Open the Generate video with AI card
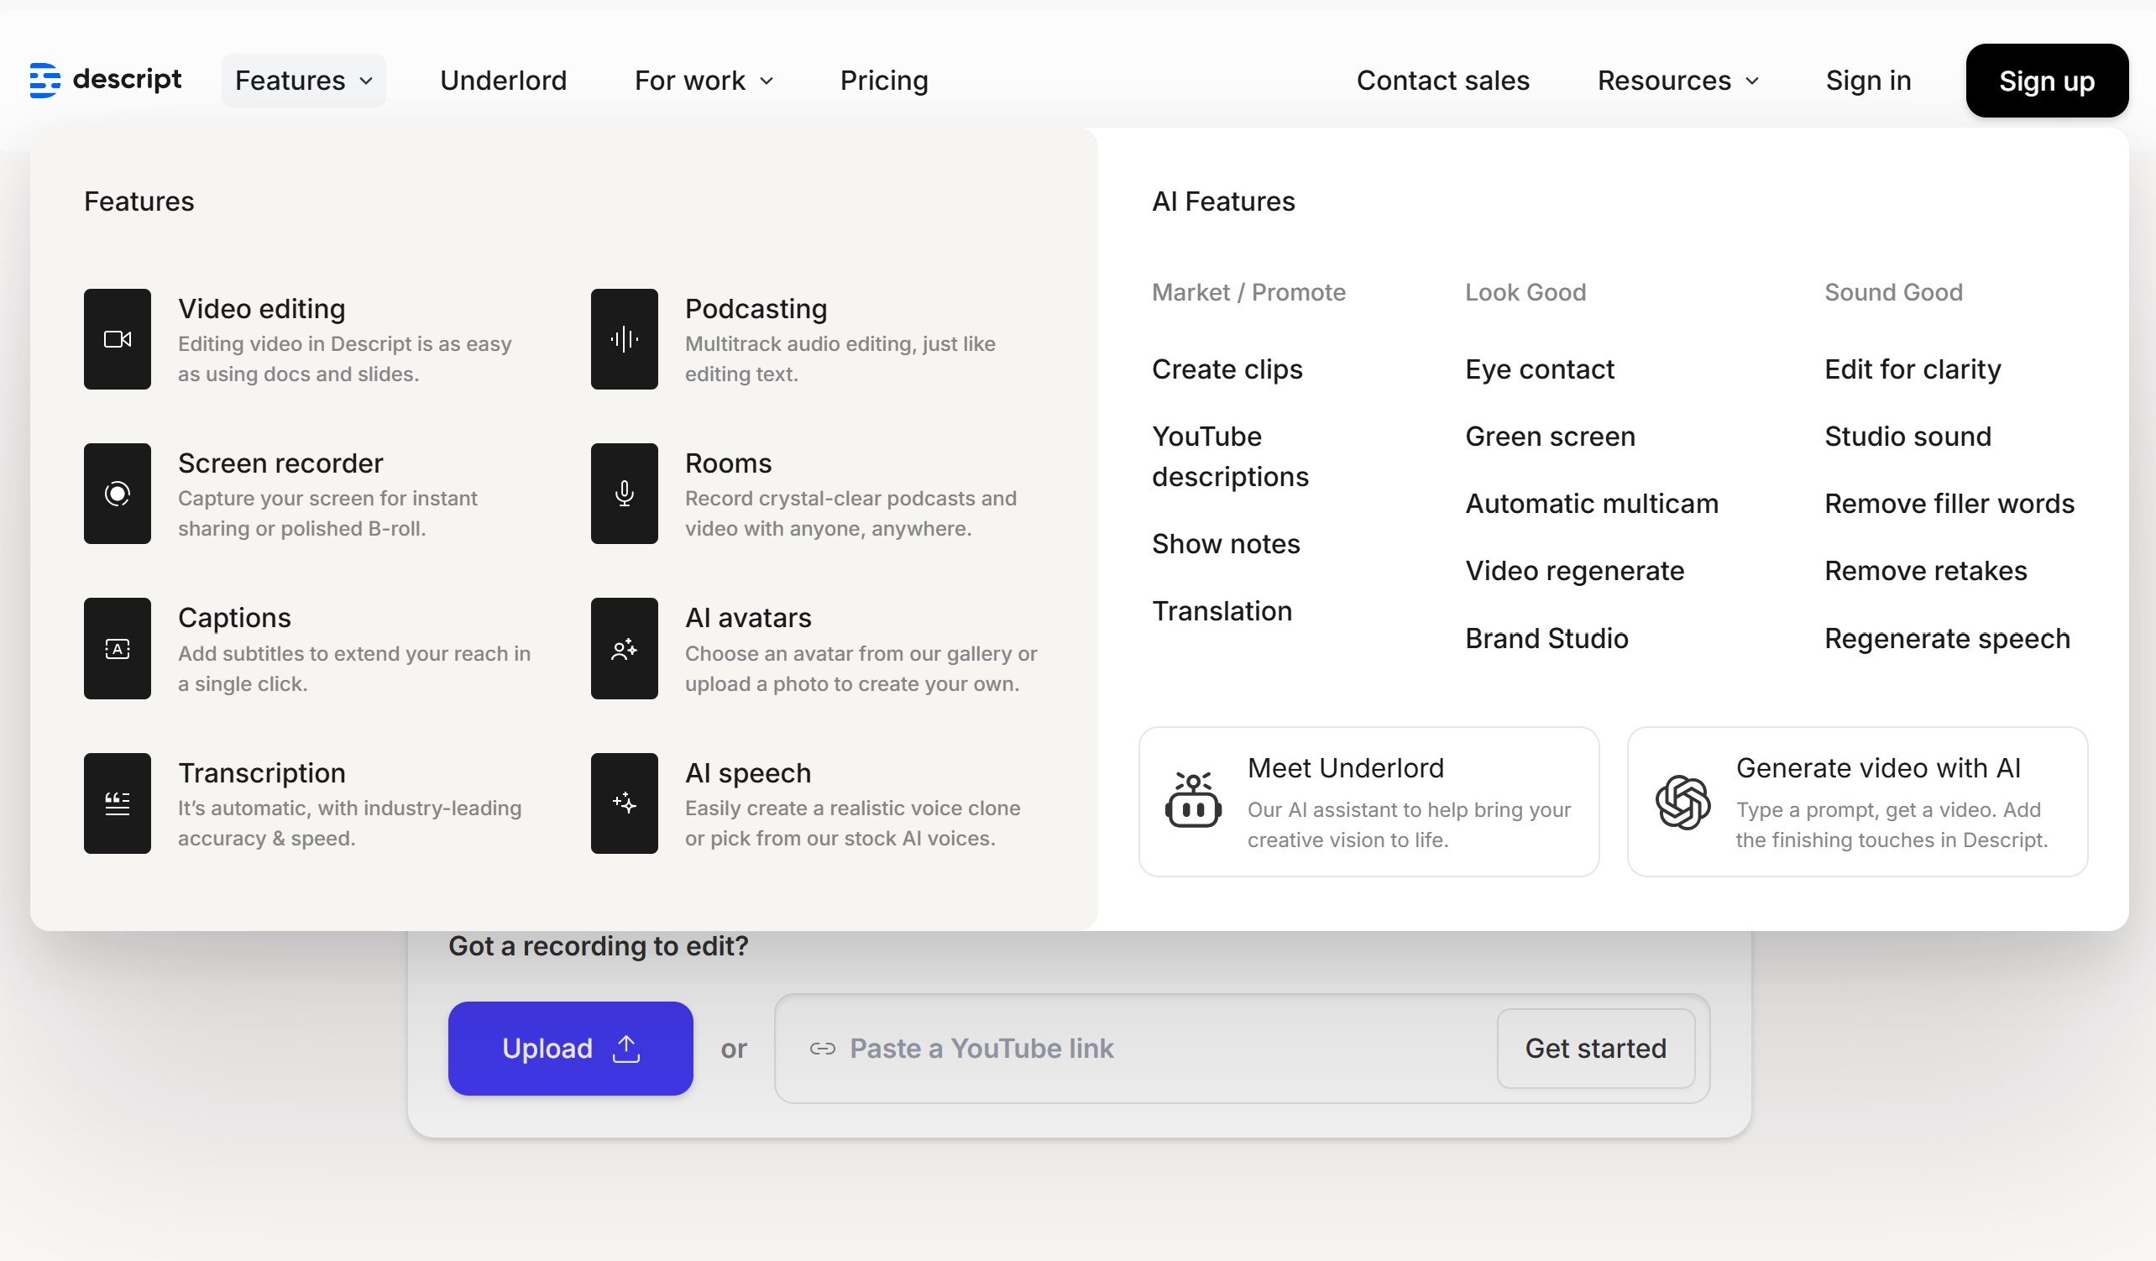The height and width of the screenshot is (1261, 2156). click(1857, 802)
